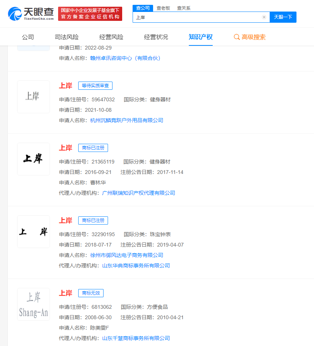Clear the search box with the X icon
The width and height of the screenshot is (314, 346).
pyautogui.click(x=264, y=17)
